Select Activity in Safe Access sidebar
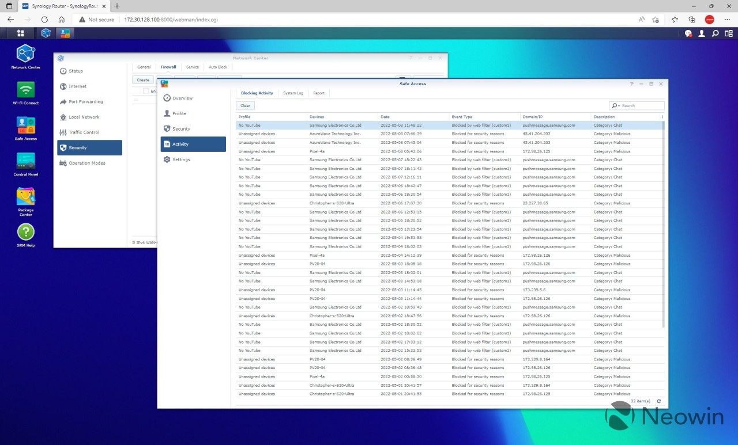The height and width of the screenshot is (445, 738). pos(193,144)
